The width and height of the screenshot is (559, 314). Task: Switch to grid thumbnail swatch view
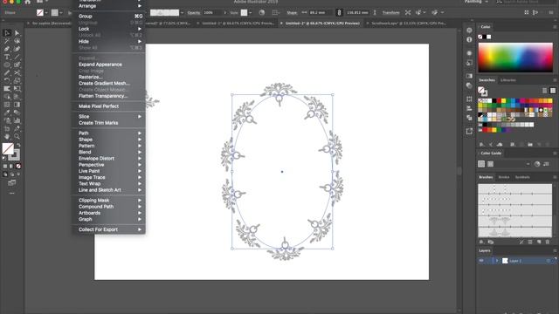pyautogui.click(x=553, y=91)
